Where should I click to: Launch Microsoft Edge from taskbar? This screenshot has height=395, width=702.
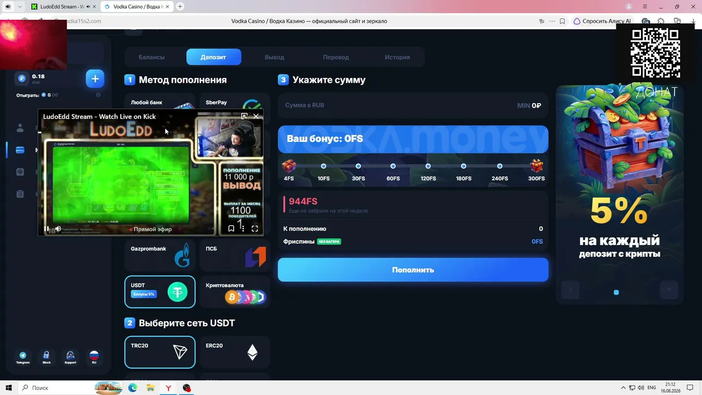click(x=133, y=388)
